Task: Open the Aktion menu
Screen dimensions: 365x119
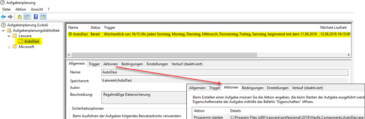Action: tap(21, 9)
